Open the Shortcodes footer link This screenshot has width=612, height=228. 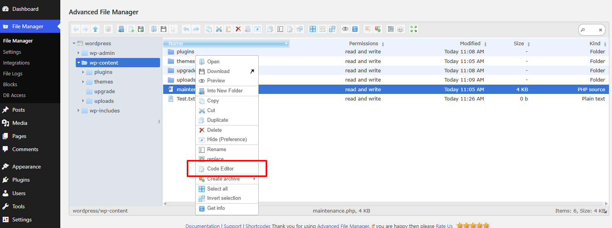point(258,226)
